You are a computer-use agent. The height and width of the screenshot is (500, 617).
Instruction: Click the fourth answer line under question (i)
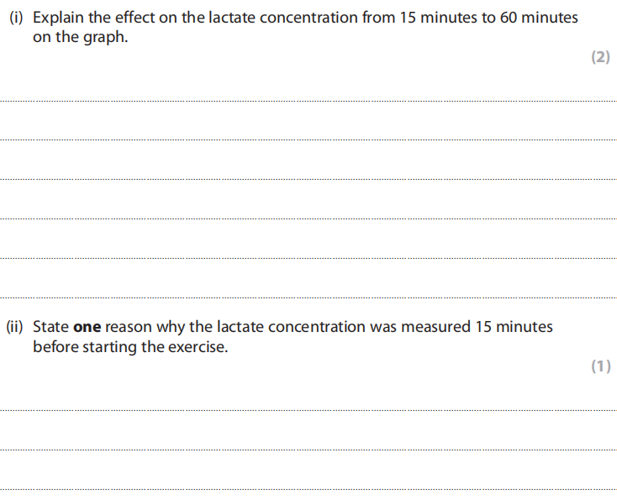[308, 218]
